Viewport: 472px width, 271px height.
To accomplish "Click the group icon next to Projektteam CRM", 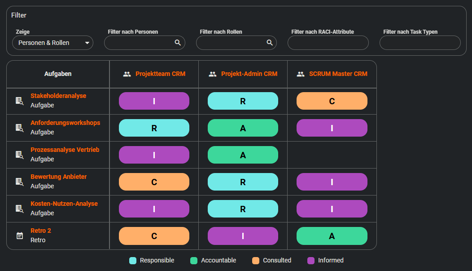I will pos(127,74).
